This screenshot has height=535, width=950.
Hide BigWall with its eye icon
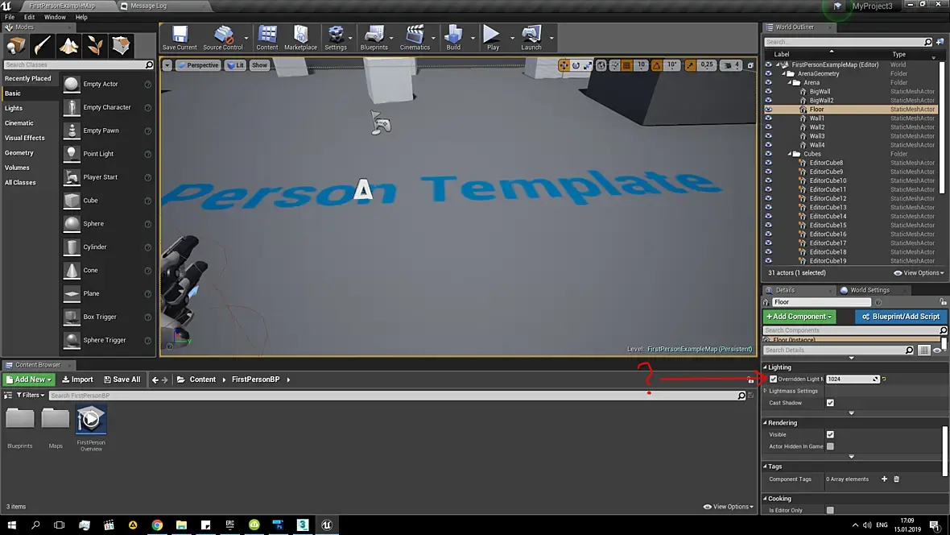coord(768,92)
